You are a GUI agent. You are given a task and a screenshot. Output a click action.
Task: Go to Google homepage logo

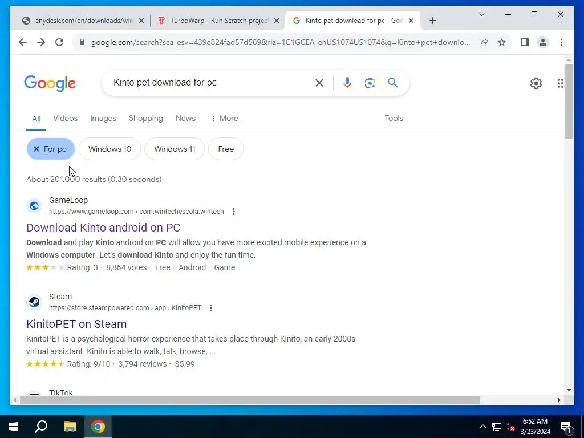click(50, 83)
